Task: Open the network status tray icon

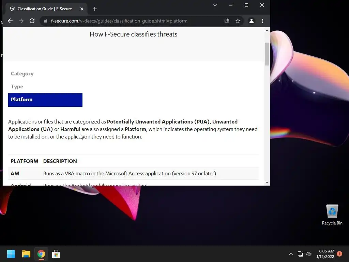Action: click(301, 254)
